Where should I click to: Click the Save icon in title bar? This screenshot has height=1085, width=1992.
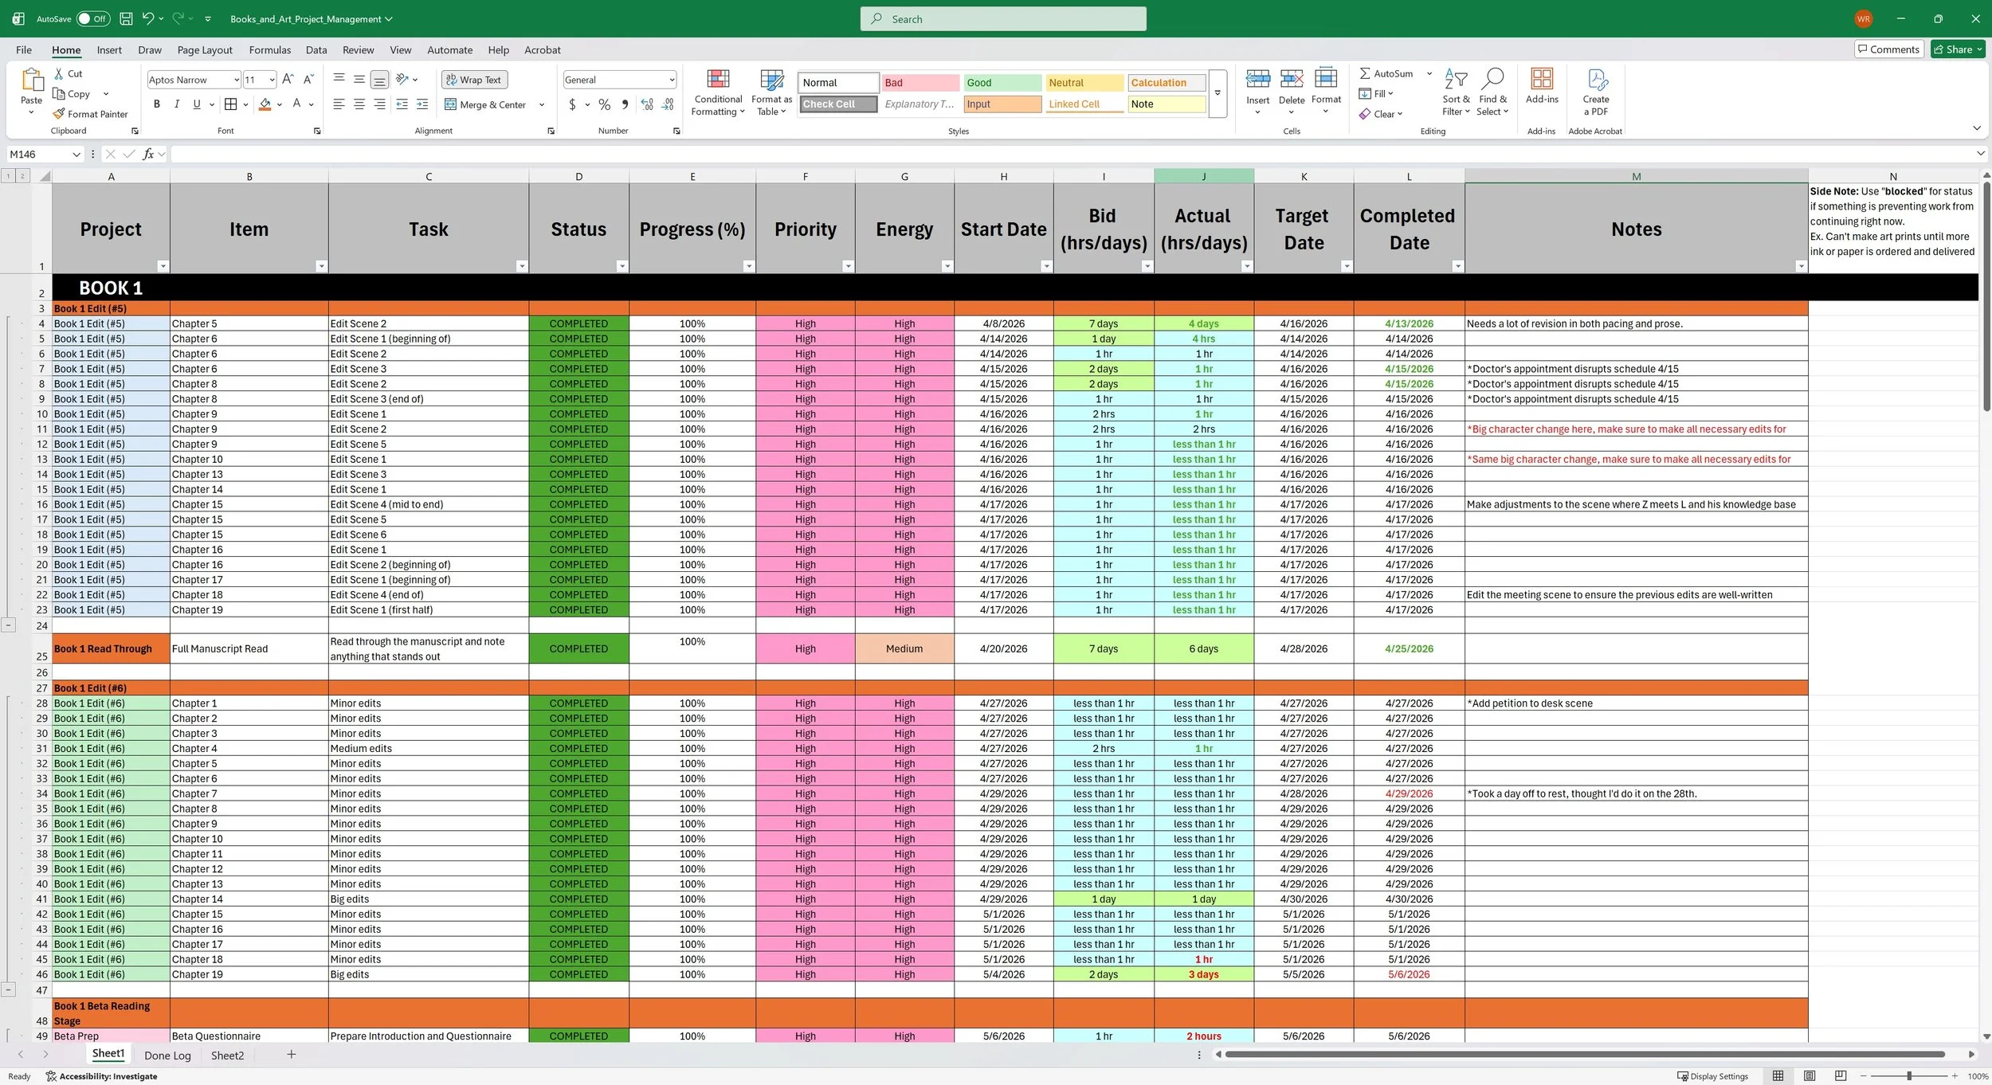click(x=126, y=18)
